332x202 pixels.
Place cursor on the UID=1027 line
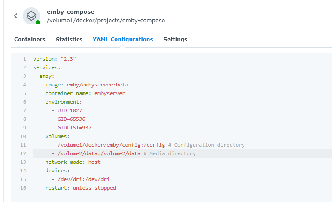70,110
